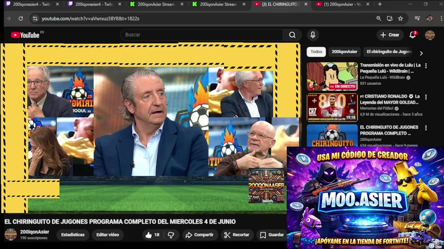Open the notifications bell

point(412,35)
